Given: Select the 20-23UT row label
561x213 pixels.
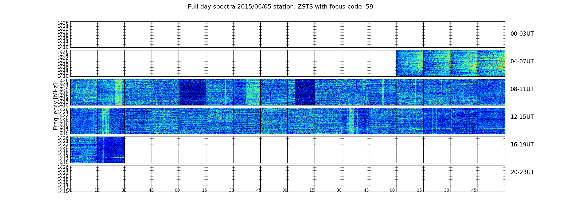Looking at the screenshot, I should tap(522, 172).
